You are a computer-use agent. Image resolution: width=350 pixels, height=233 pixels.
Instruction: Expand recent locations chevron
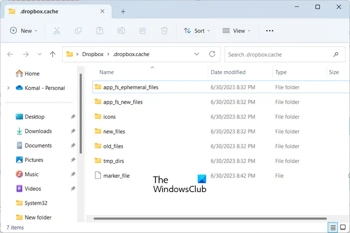pos(39,54)
